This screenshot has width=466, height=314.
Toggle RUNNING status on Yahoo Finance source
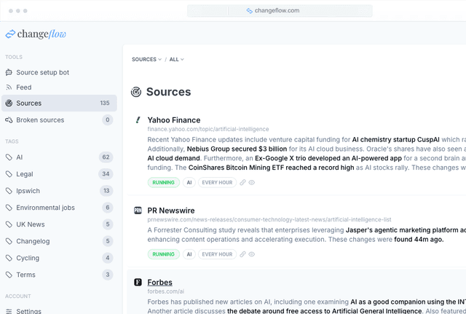click(164, 182)
